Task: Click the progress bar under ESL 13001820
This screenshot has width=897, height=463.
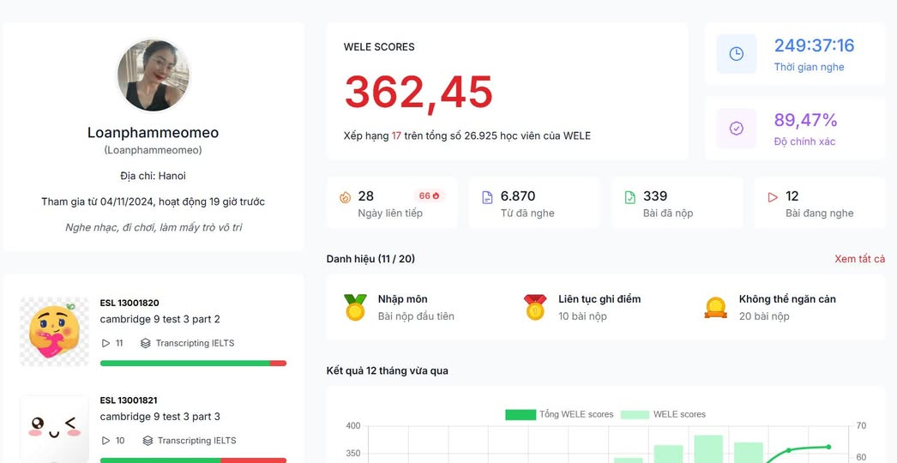Action: [193, 364]
